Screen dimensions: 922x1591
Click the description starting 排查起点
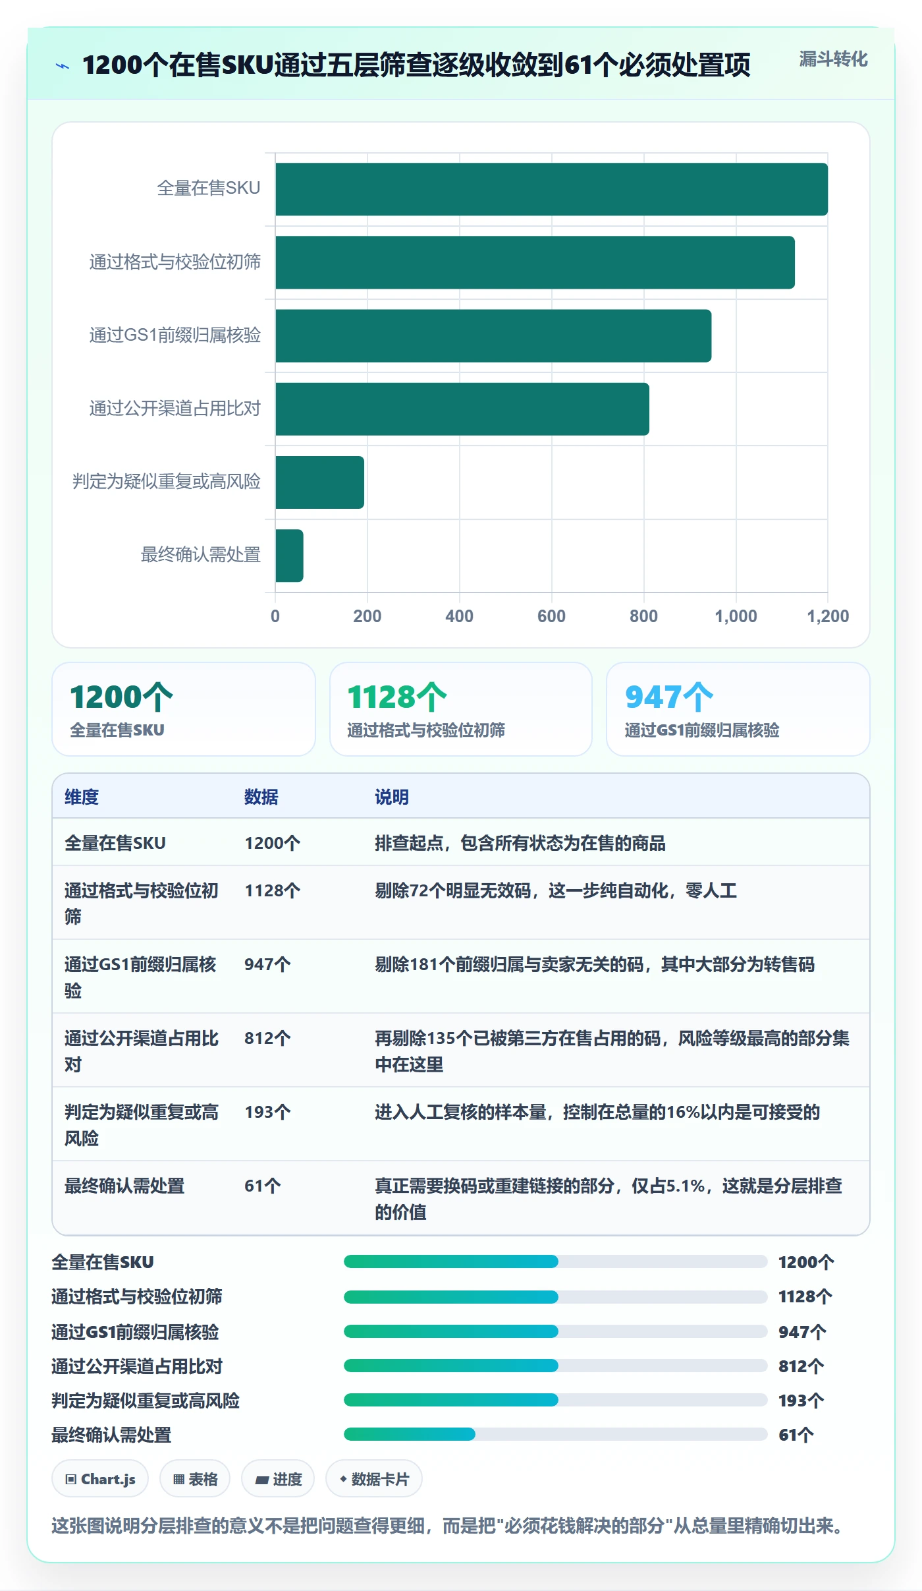(520, 843)
